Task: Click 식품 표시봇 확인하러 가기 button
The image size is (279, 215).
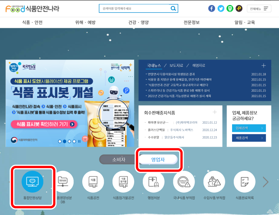Action: point(44,124)
